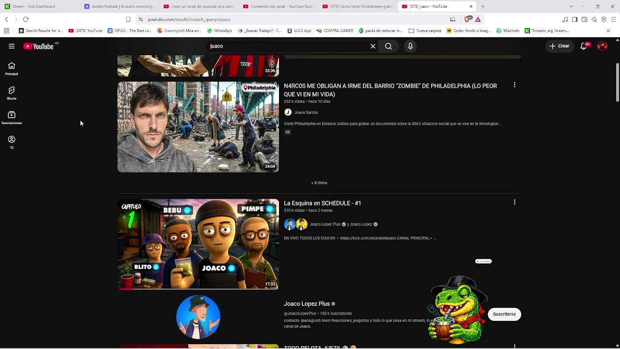Open 'La Esquina en SCHEDULE - #1' title
Image resolution: width=620 pixels, height=349 pixels.
point(323,203)
